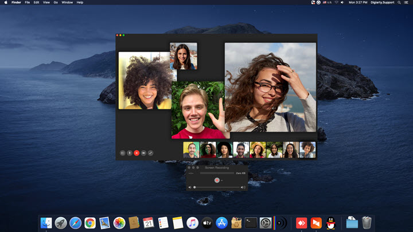
Task: Adjust the Screen Recording volume slider
Action: pyautogui.click(x=218, y=187)
